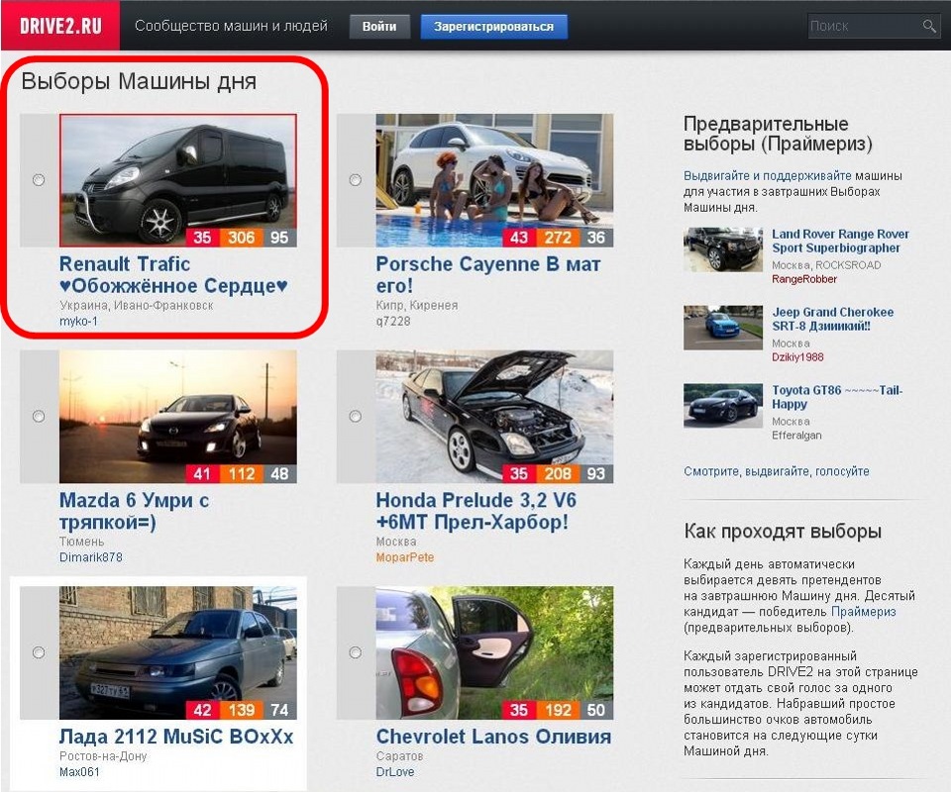Screen dimensions: 951x792
Task: Click Смотрите, выдвигайте, голосуйте link
Action: (777, 471)
